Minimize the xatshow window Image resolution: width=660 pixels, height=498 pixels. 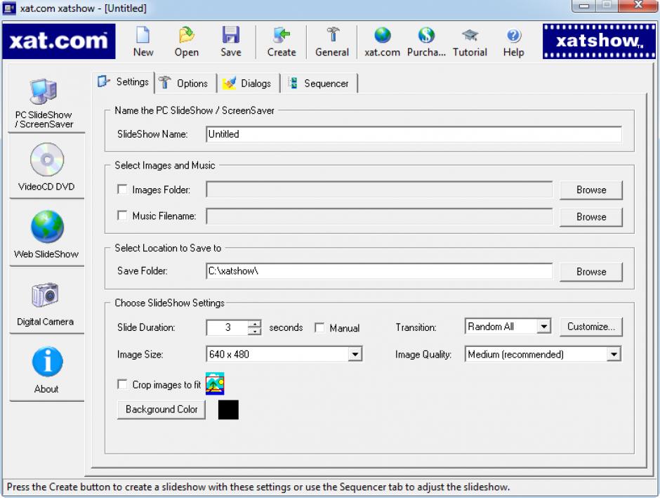click(x=583, y=6)
